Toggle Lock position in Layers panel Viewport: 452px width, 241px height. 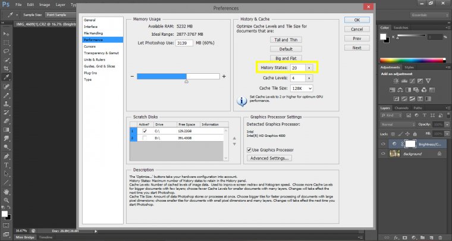407,134
